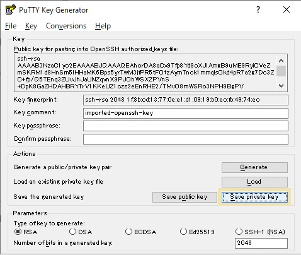Click the Generate button
The height and width of the screenshot is (255, 301).
click(254, 167)
